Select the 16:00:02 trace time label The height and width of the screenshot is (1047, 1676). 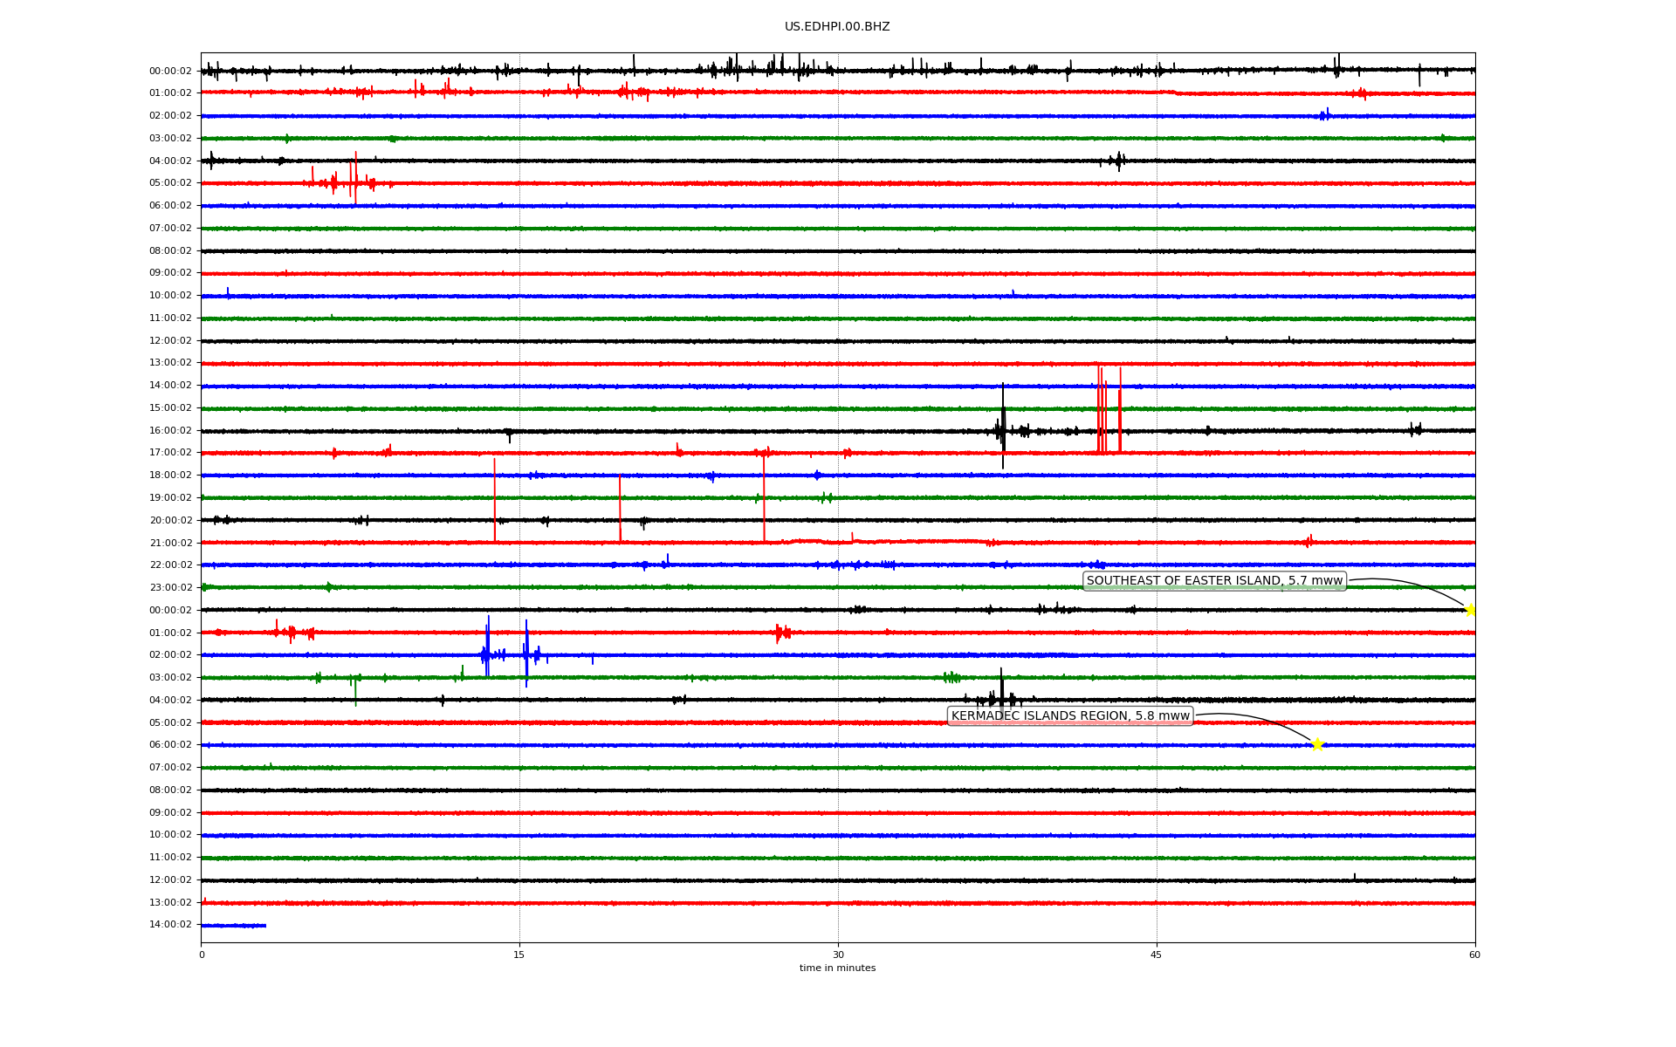[170, 430]
